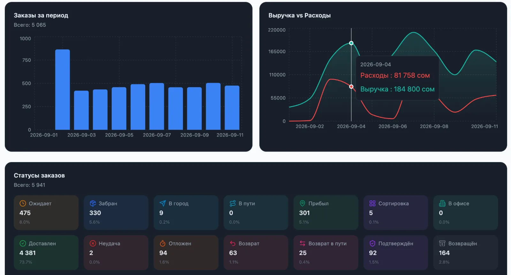Click the Прибыл count 301

tap(304, 213)
